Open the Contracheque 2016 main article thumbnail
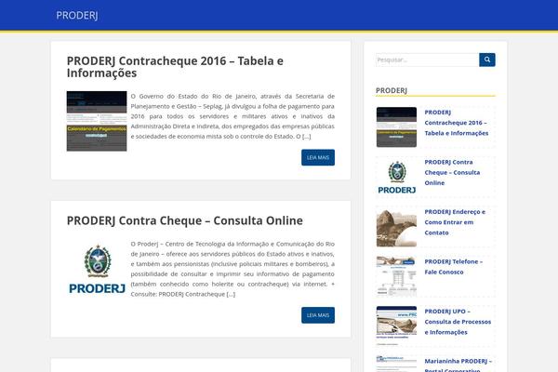558x372 pixels. (x=97, y=121)
